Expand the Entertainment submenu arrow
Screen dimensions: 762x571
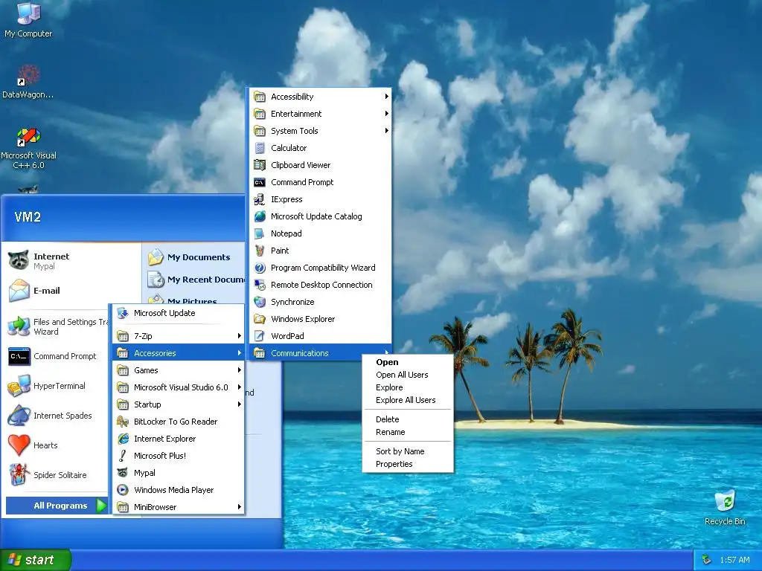click(x=386, y=114)
